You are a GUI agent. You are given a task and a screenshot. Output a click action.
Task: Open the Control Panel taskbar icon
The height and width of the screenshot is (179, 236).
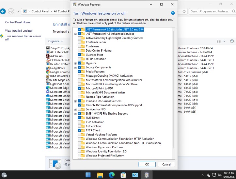coord(135,175)
